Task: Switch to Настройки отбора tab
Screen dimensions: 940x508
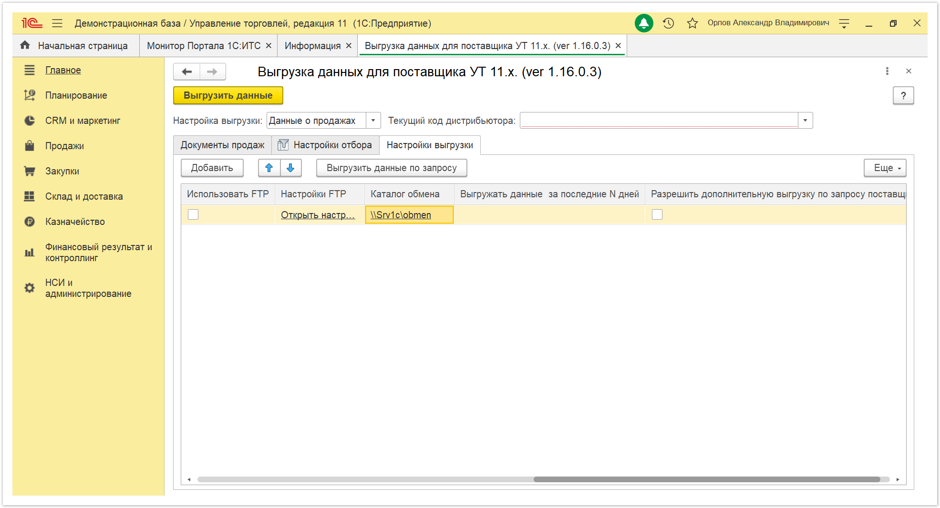Action: [325, 145]
